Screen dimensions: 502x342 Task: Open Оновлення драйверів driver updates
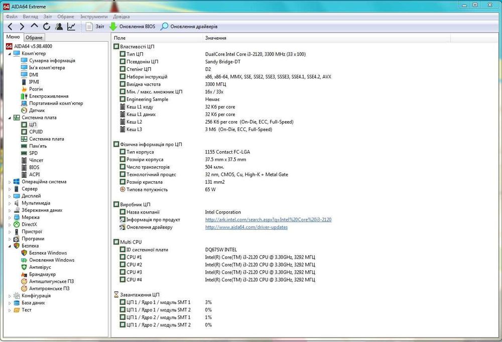tap(189, 27)
